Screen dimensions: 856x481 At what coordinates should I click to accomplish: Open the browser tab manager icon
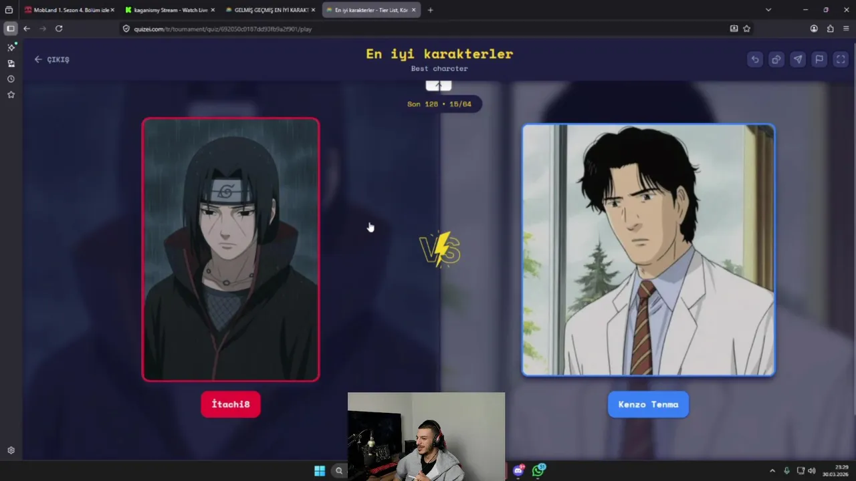(x=9, y=10)
